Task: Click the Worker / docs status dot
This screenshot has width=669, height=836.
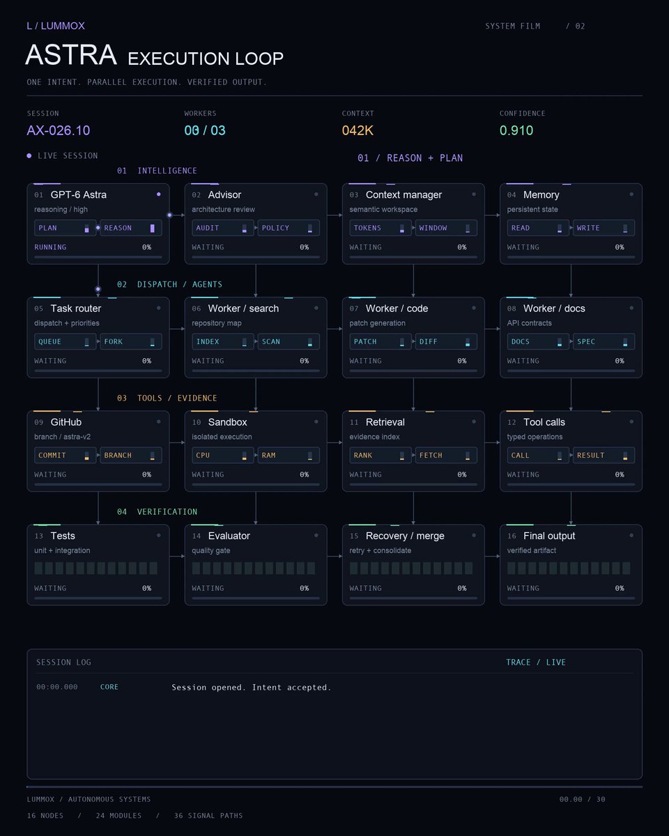Action: 631,308
